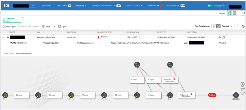This screenshot has width=246, height=110.
Task: Click the Communication Control 37622 badge
Action: pyautogui.click(x=118, y=6)
